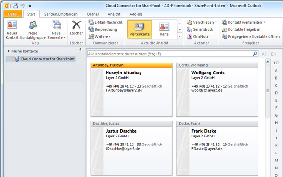Customize Quick Access Toolbar dropdown
Screen dimensions: 283x177
30,6
